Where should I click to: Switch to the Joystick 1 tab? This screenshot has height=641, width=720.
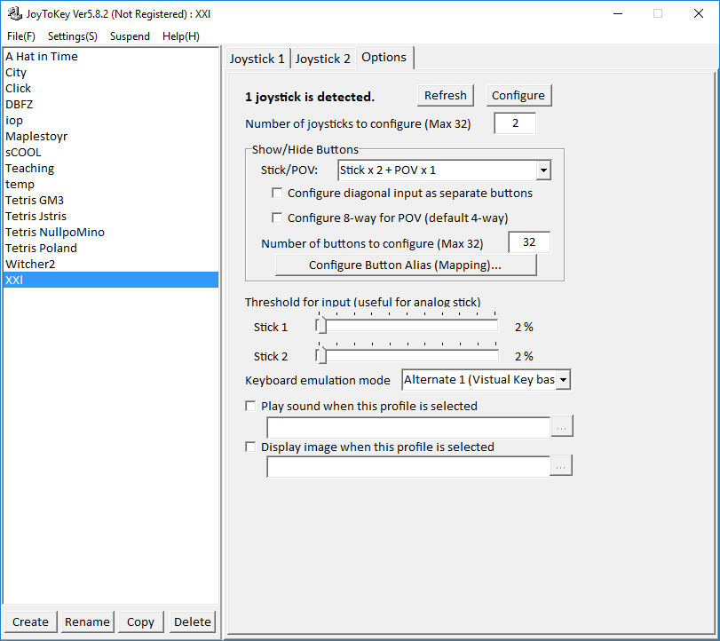(257, 59)
